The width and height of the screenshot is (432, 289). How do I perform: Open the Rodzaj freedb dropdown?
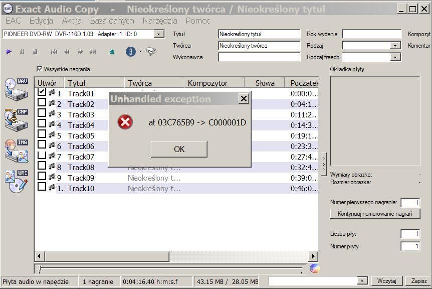click(x=395, y=57)
